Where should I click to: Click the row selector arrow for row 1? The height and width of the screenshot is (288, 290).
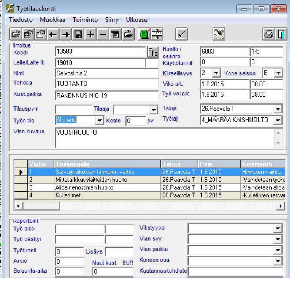pos(21,172)
